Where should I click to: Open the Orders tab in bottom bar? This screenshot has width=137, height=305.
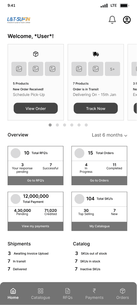coord(123,294)
